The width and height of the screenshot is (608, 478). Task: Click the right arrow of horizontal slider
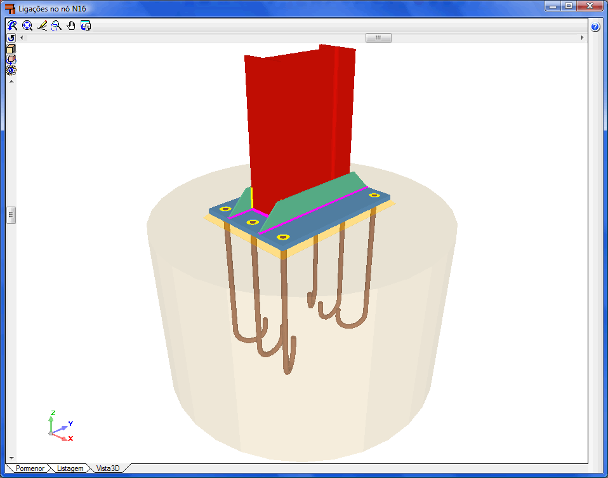pyautogui.click(x=582, y=38)
